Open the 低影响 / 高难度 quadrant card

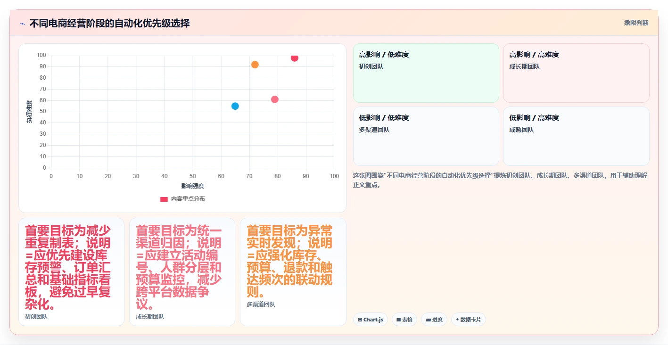tap(576, 136)
